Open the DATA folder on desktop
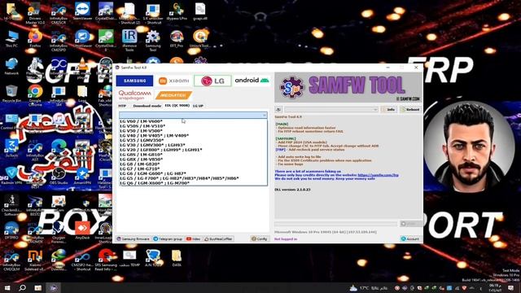Screen dimensions: 521x293 pyautogui.click(x=177, y=259)
